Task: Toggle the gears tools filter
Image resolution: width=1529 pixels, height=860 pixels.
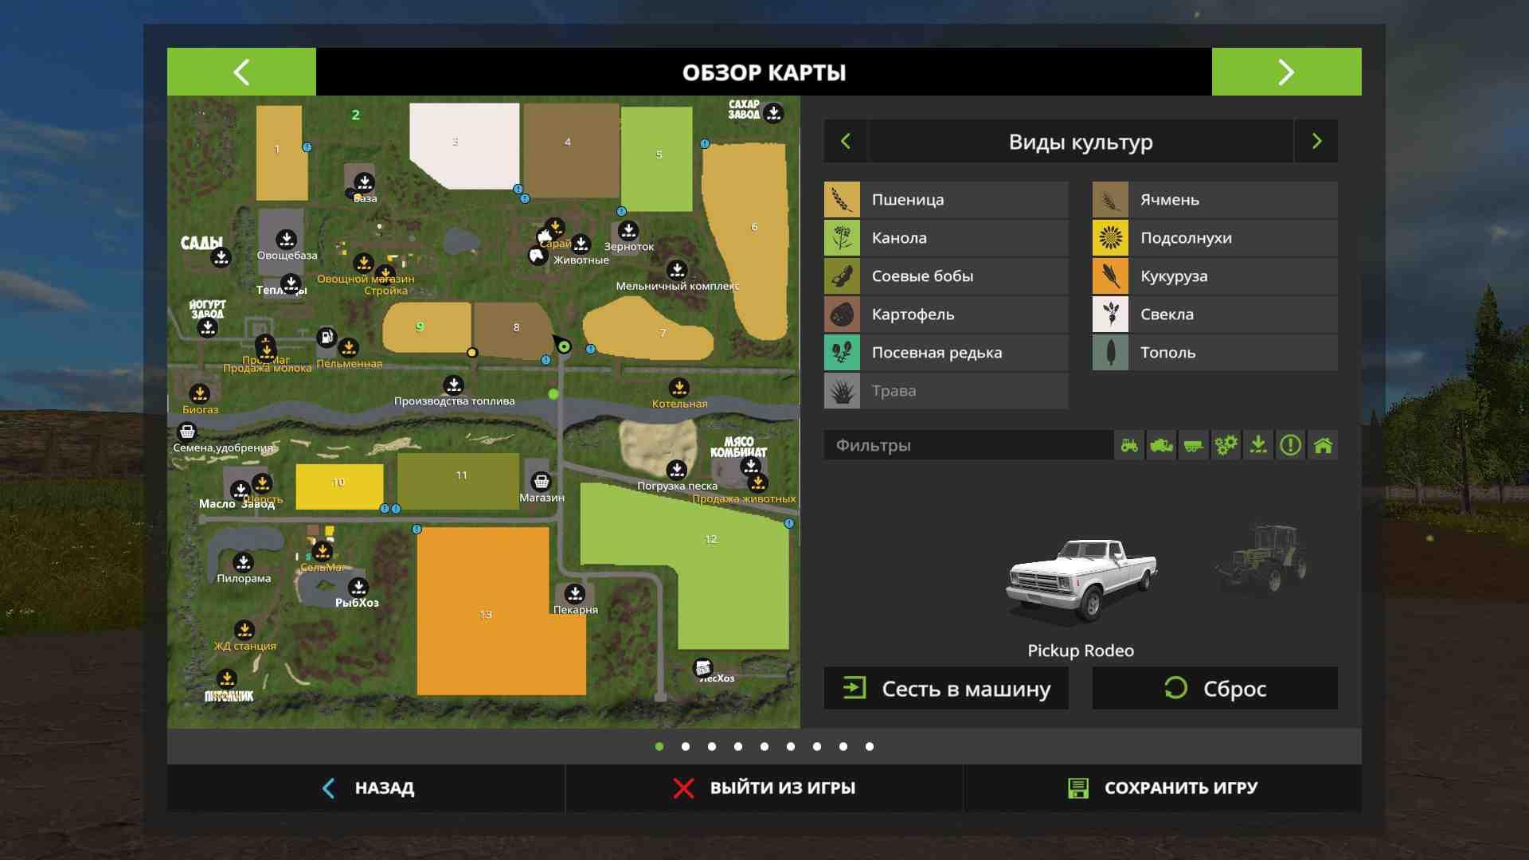Action: tap(1226, 445)
